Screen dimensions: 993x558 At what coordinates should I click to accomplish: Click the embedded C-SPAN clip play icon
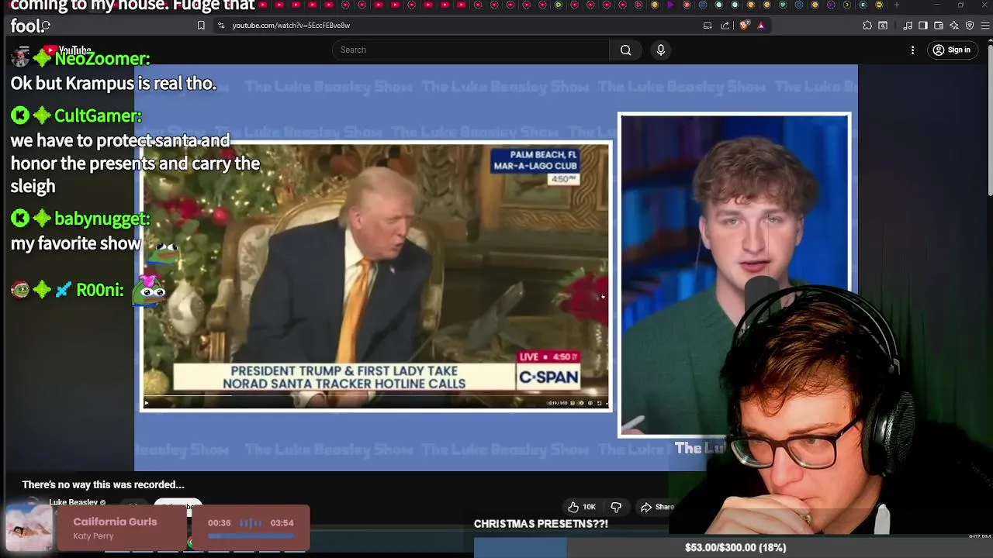[x=147, y=403]
